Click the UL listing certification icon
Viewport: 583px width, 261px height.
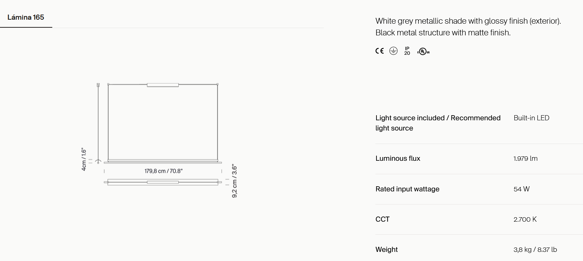coord(423,51)
